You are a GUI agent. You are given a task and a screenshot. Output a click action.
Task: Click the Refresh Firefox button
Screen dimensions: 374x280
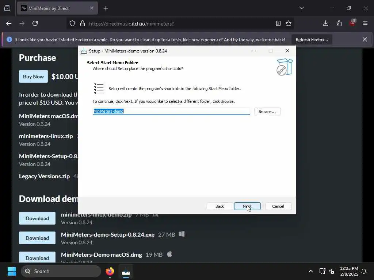pyautogui.click(x=312, y=39)
